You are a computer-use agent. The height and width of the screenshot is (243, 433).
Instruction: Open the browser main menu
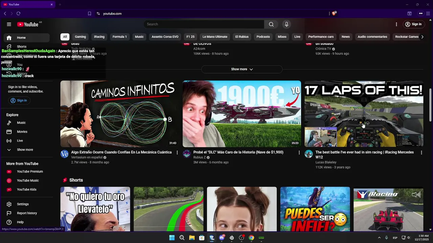(428, 13)
